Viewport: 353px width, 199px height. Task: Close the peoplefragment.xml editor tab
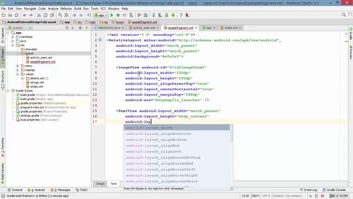[196, 28]
